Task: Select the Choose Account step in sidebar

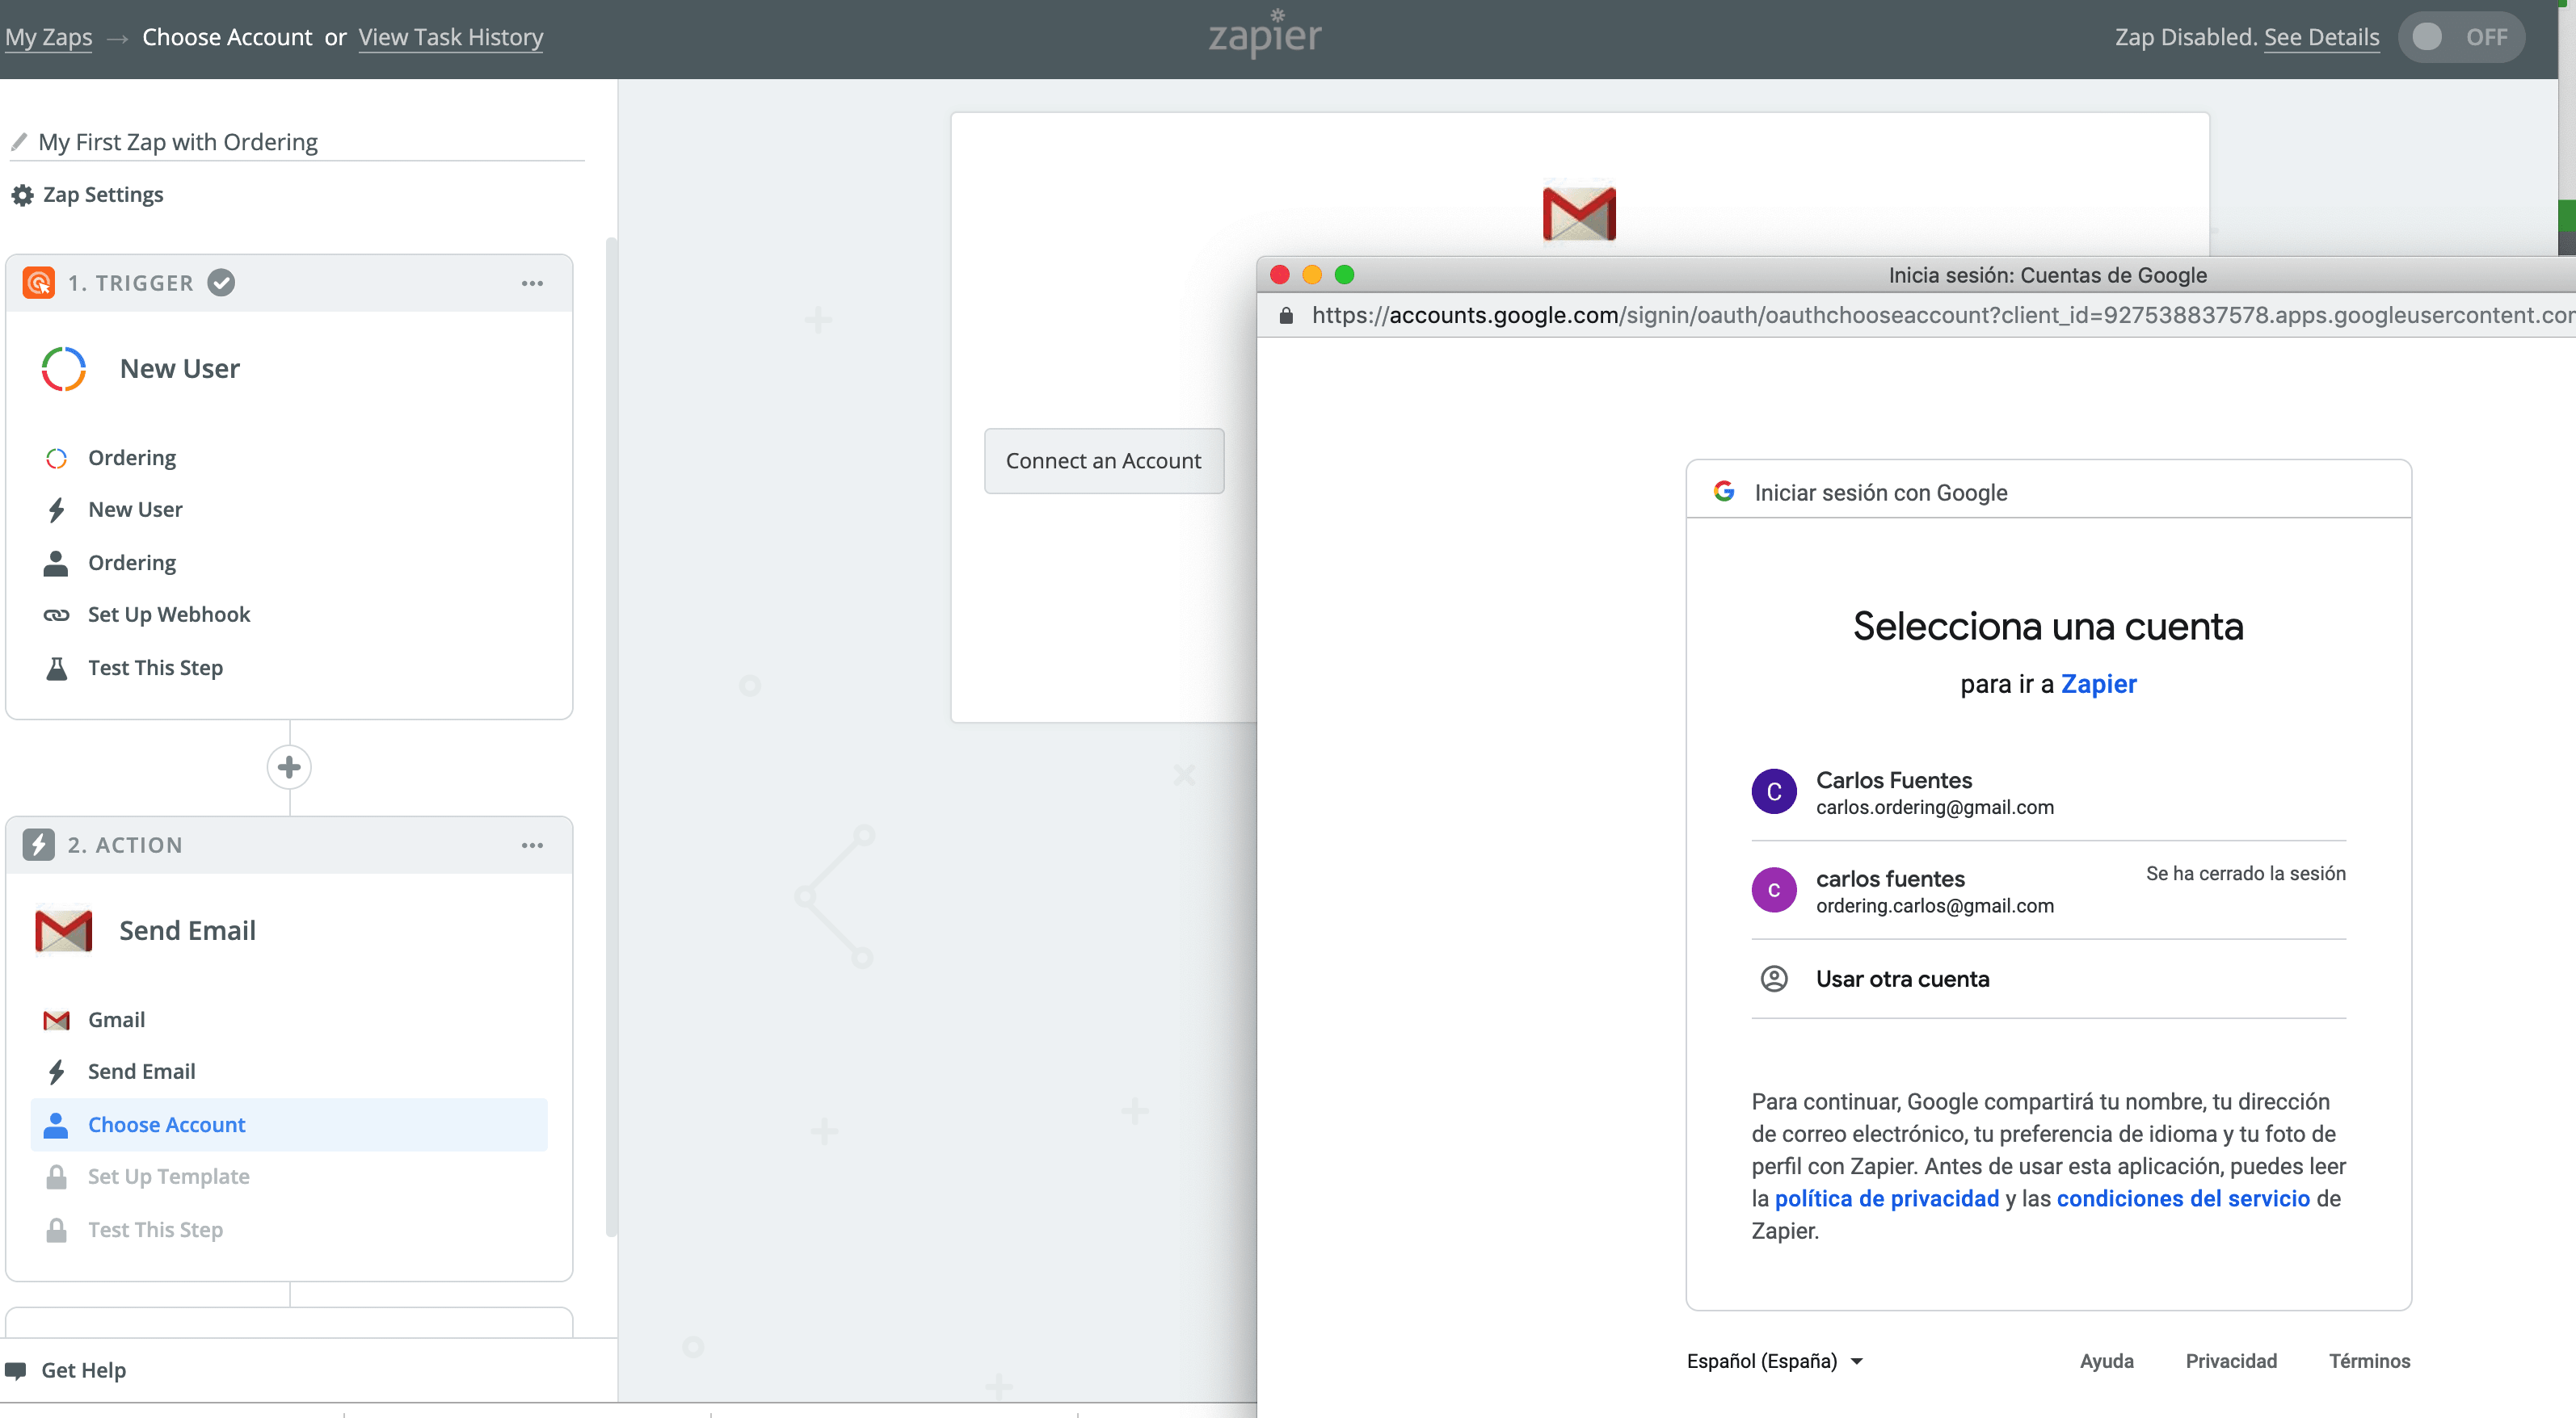Action: coord(167,1124)
